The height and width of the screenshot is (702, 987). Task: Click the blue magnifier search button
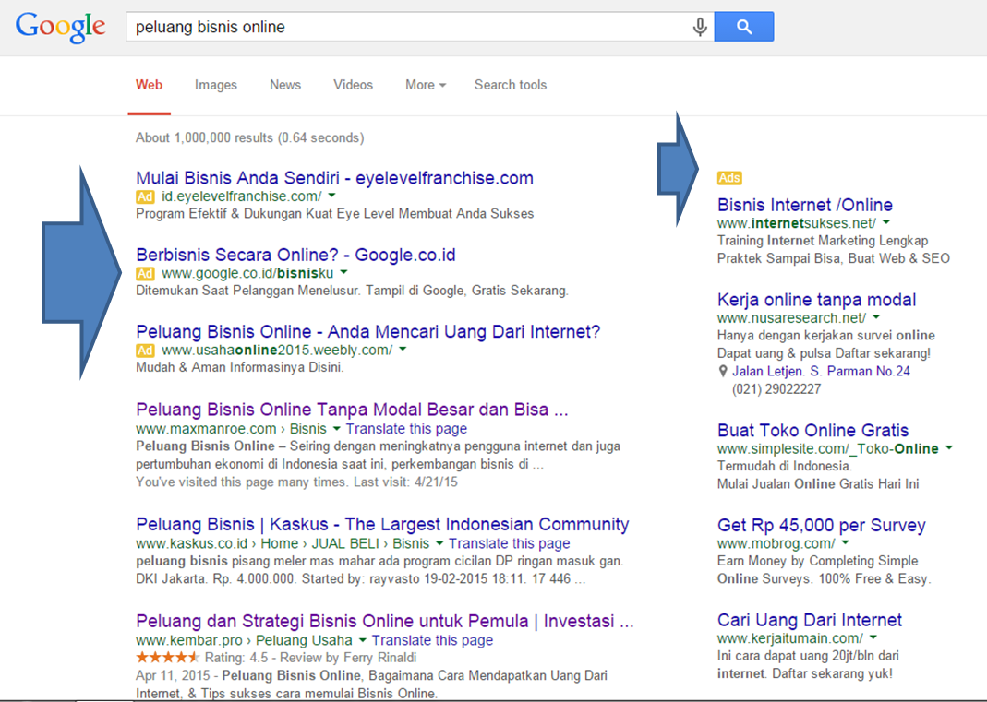pyautogui.click(x=744, y=27)
